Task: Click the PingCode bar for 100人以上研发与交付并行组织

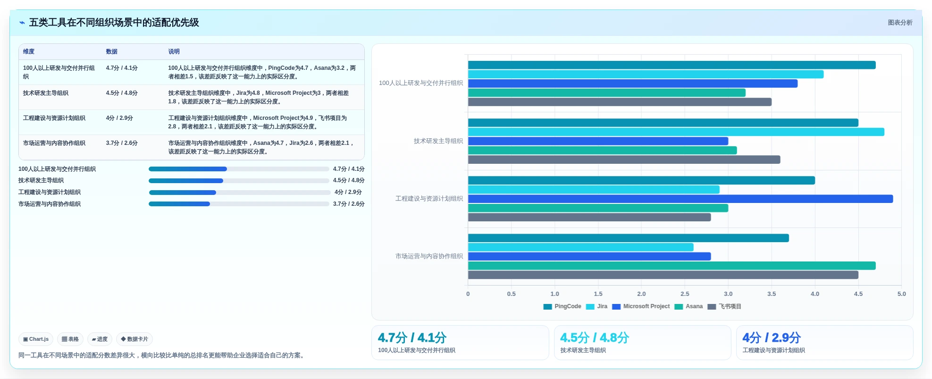Action: (672, 65)
